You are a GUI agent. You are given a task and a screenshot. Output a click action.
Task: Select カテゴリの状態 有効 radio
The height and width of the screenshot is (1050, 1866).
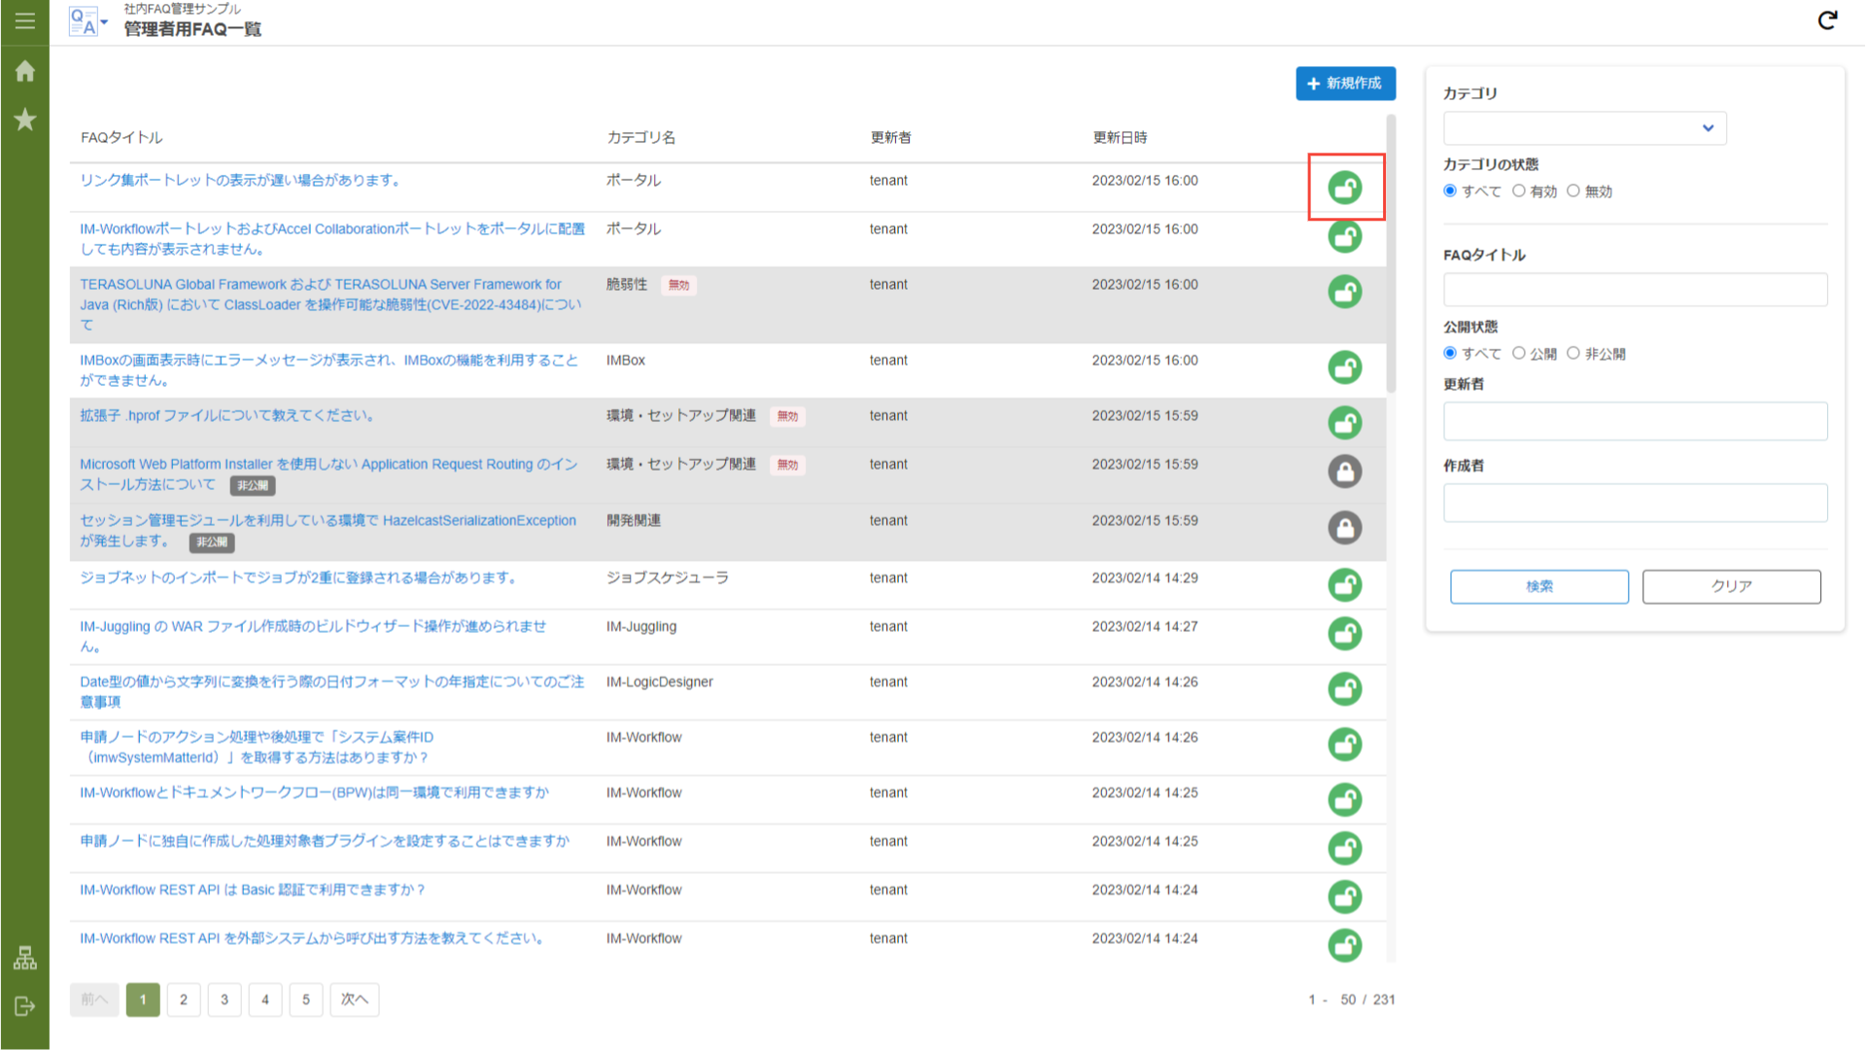1518,191
